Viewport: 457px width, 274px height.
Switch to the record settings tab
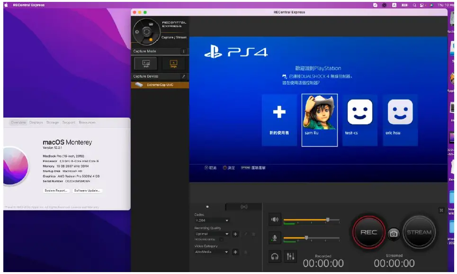(207, 207)
